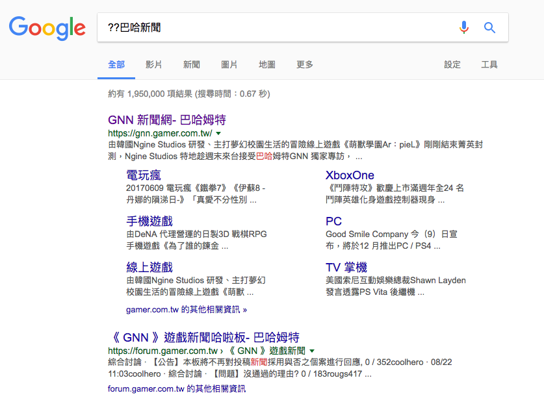Viewport: 544px width, 404px height.
Task: Open the TV 掌機 sitelink
Action: coord(346,268)
